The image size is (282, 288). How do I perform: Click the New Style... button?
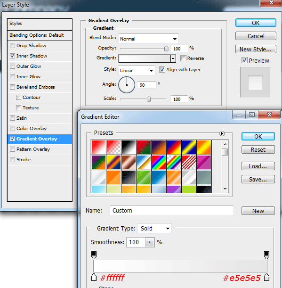[256, 49]
